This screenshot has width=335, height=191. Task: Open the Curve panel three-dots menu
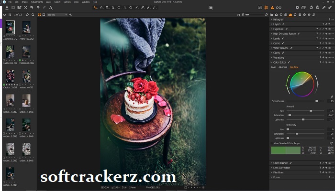pos(333,43)
